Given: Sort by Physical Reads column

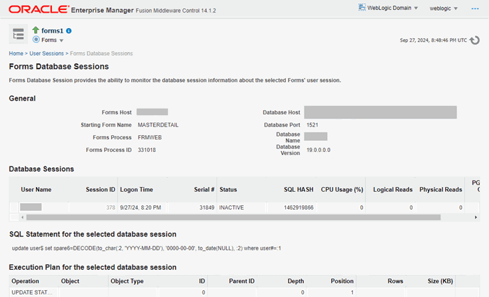Looking at the screenshot, I should (440, 190).
